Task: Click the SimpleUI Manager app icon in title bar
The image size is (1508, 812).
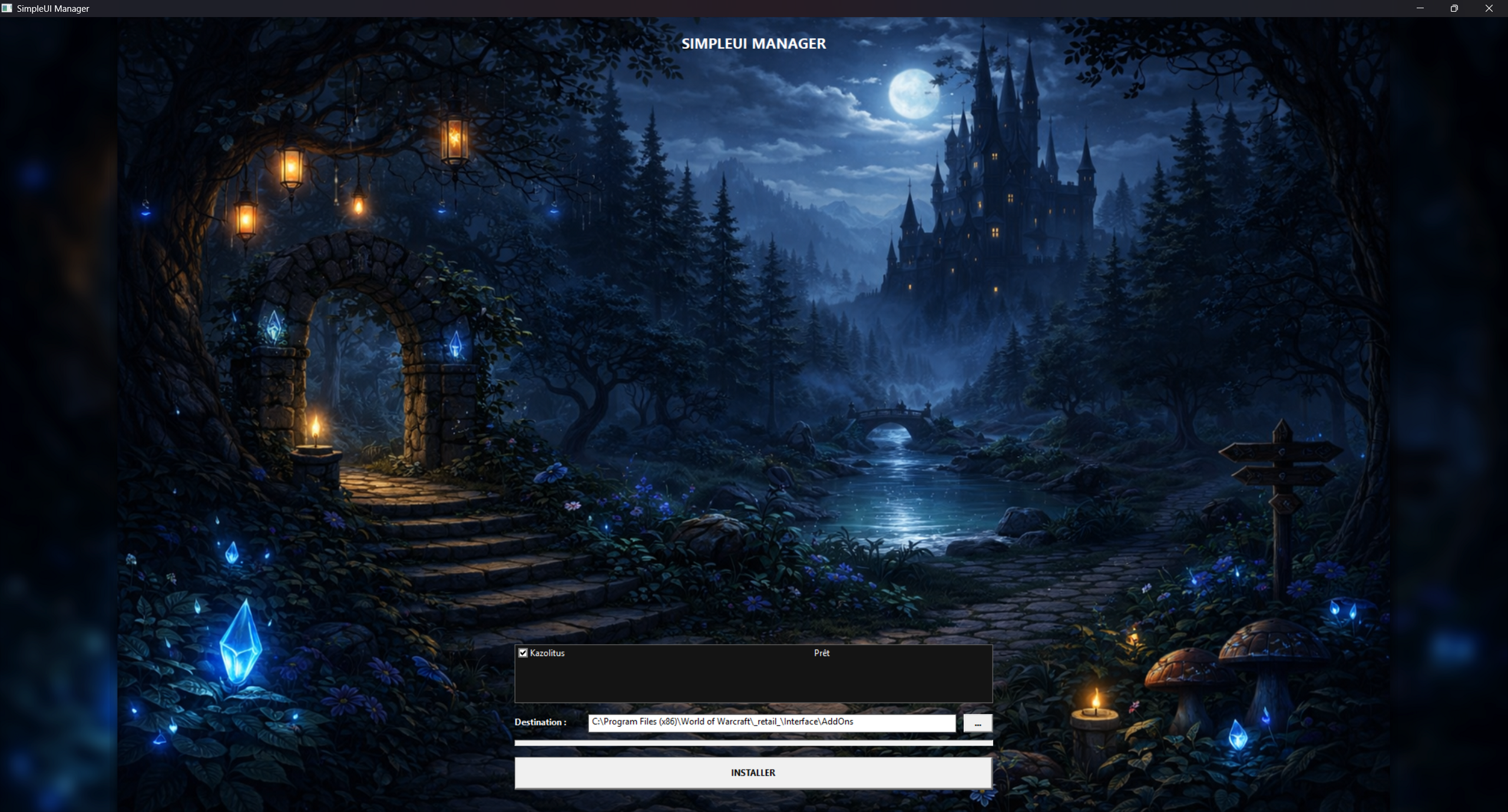Action: [7, 8]
